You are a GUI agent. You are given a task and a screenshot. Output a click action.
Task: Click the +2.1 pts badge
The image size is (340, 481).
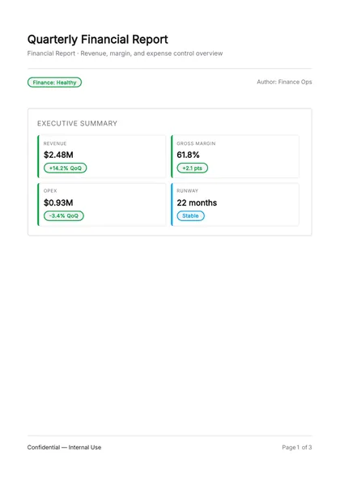192,168
